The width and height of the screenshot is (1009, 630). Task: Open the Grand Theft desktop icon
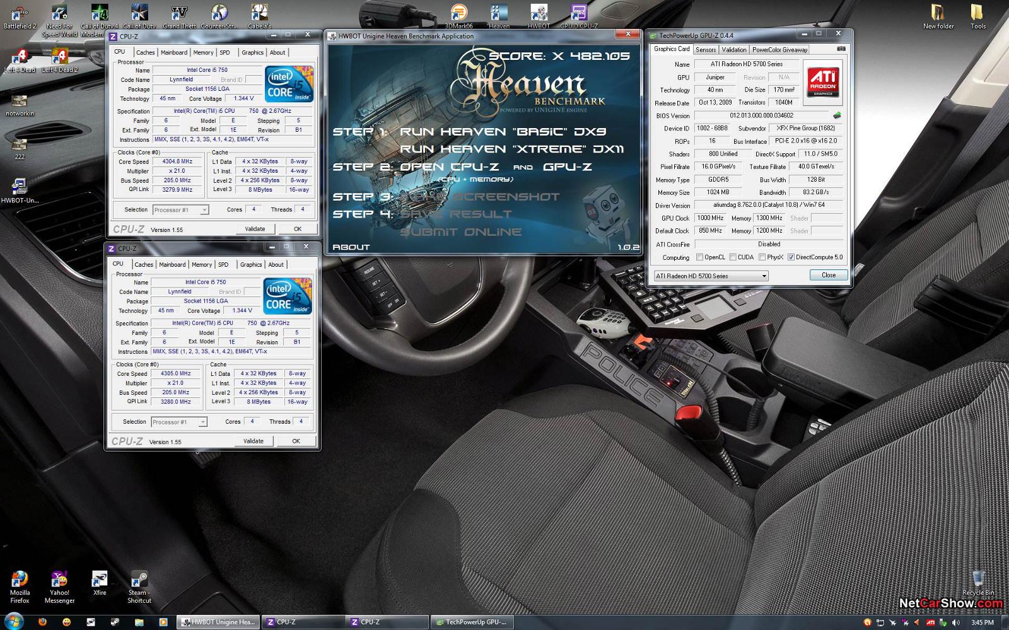pyautogui.click(x=180, y=16)
